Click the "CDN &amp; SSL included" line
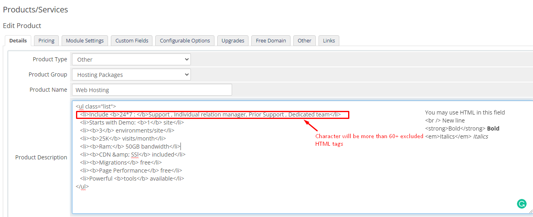Viewport: 533px width, 217px height. point(132,155)
